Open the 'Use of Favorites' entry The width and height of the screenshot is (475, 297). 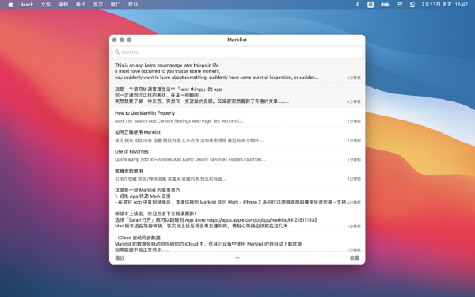pyautogui.click(x=237, y=155)
